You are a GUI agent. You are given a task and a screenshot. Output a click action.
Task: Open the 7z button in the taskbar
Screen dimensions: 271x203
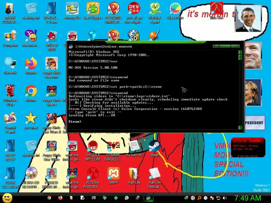94,198
